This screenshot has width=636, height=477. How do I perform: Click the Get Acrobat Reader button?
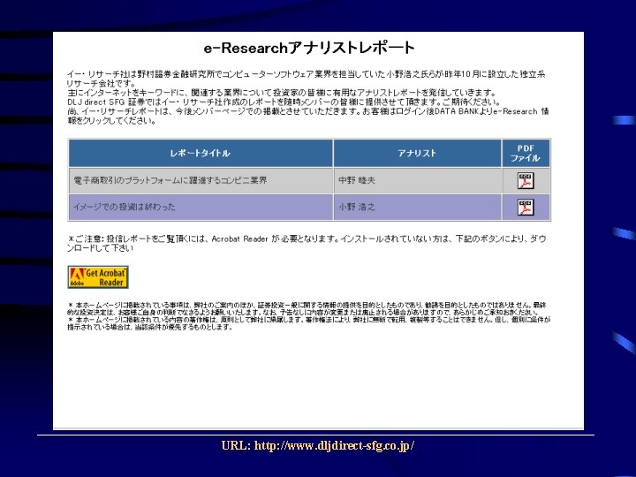click(98, 277)
